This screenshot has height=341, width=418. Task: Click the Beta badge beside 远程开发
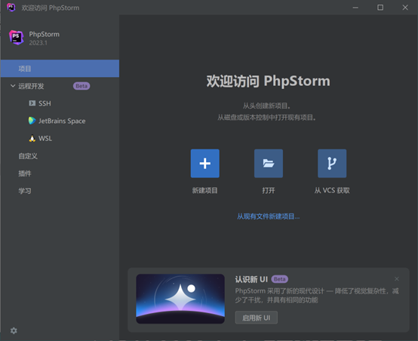[x=81, y=86]
